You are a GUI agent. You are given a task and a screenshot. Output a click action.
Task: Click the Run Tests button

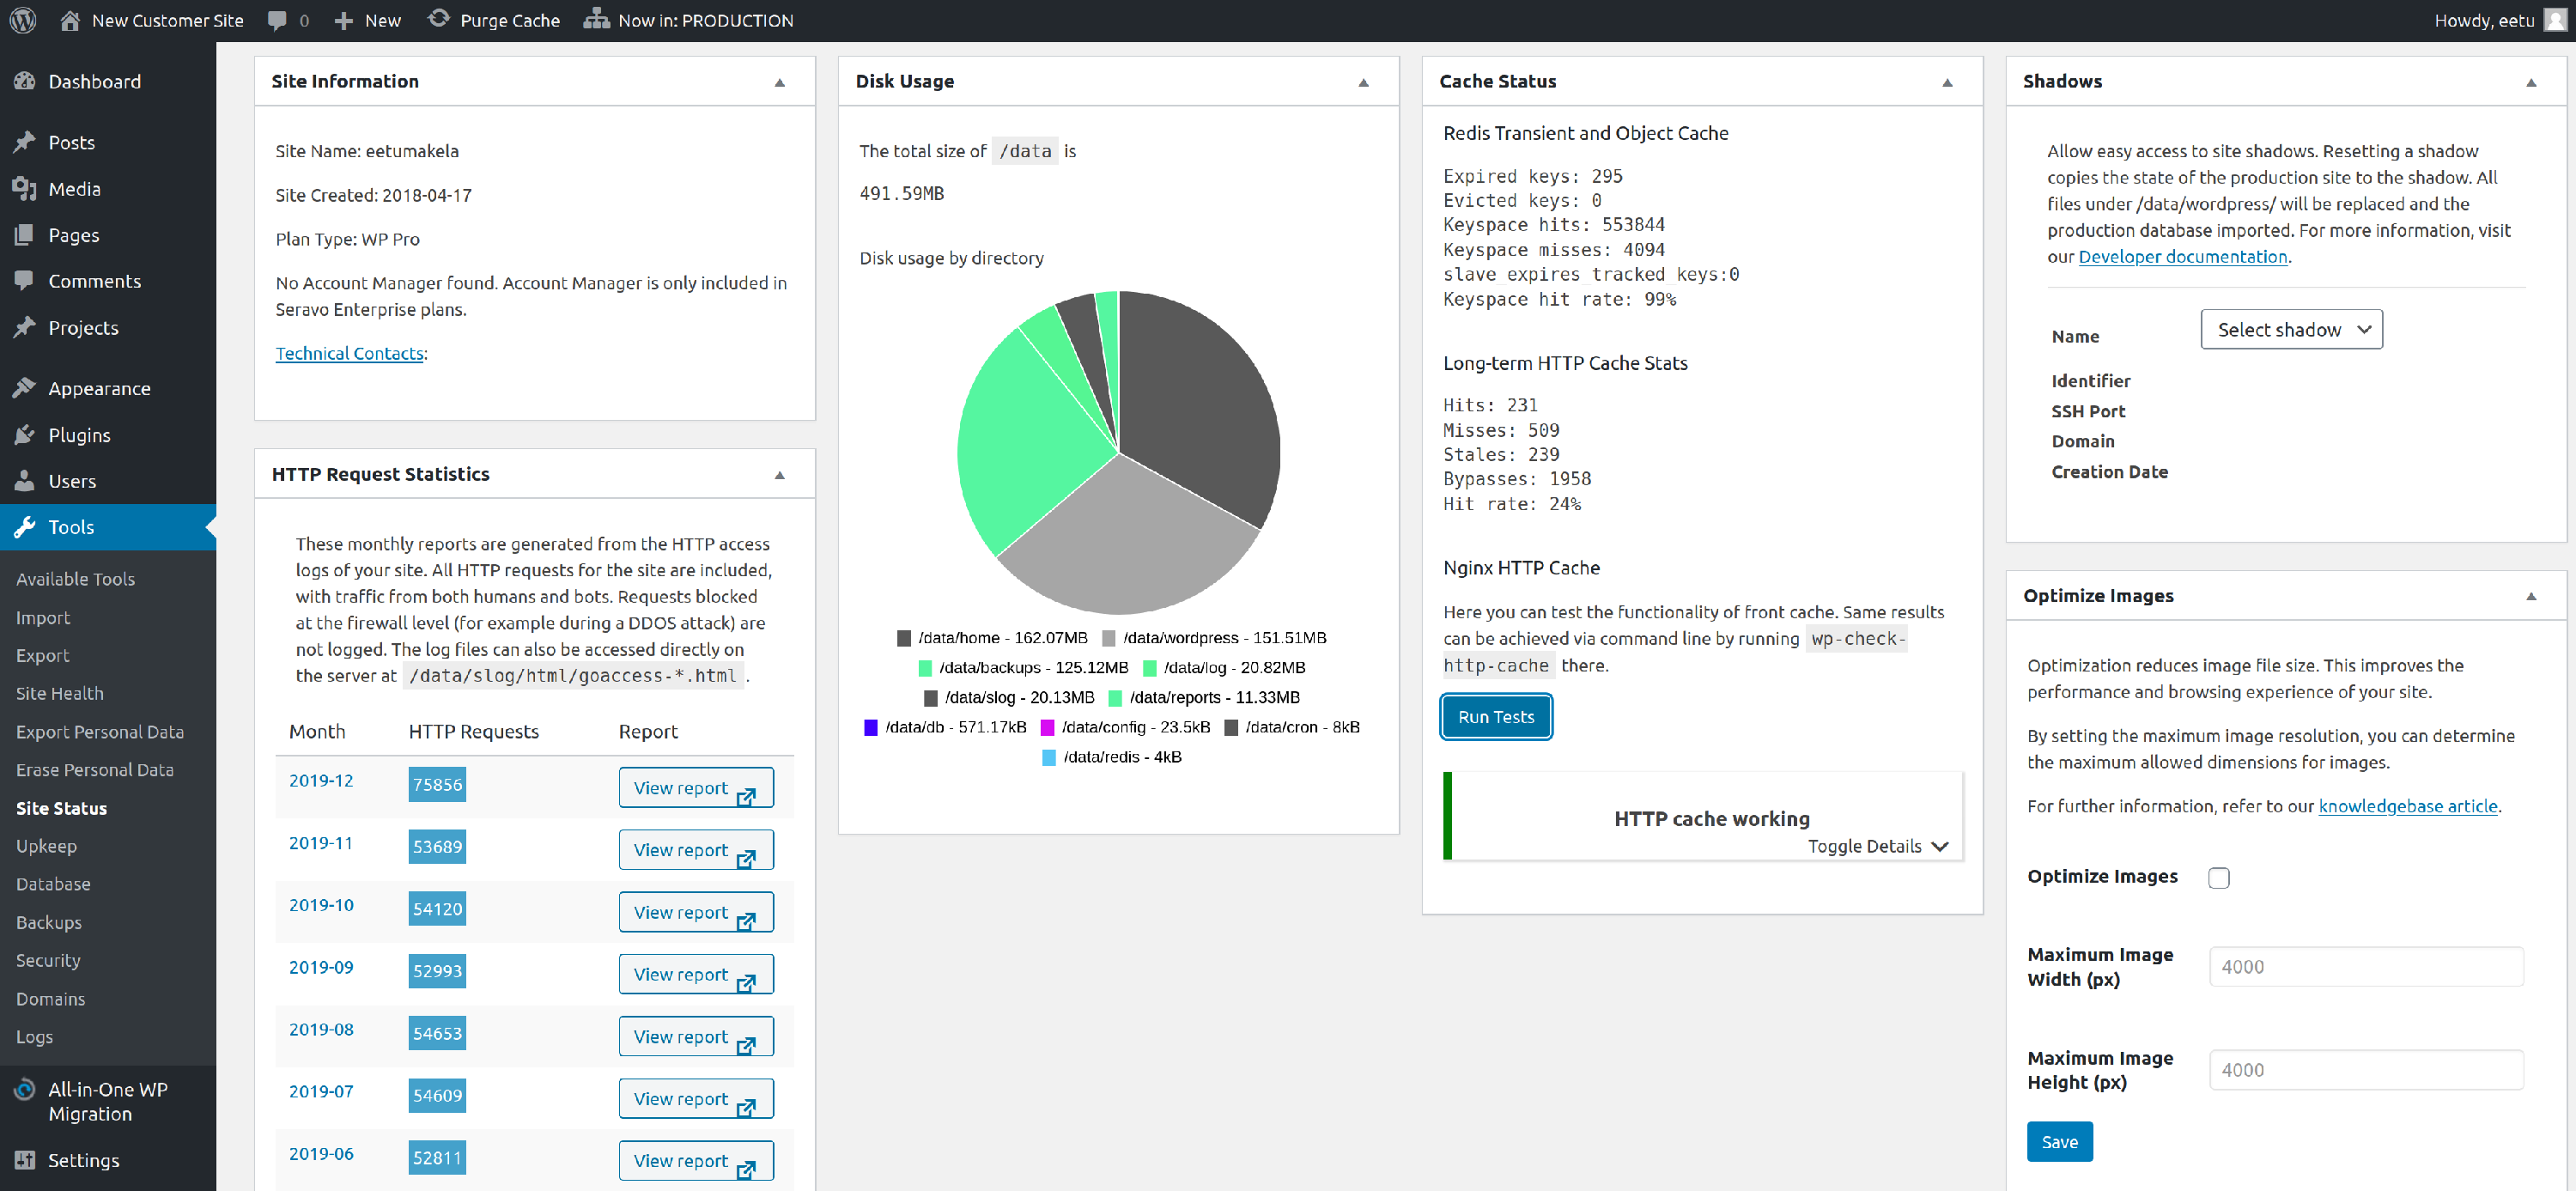pyautogui.click(x=1495, y=717)
